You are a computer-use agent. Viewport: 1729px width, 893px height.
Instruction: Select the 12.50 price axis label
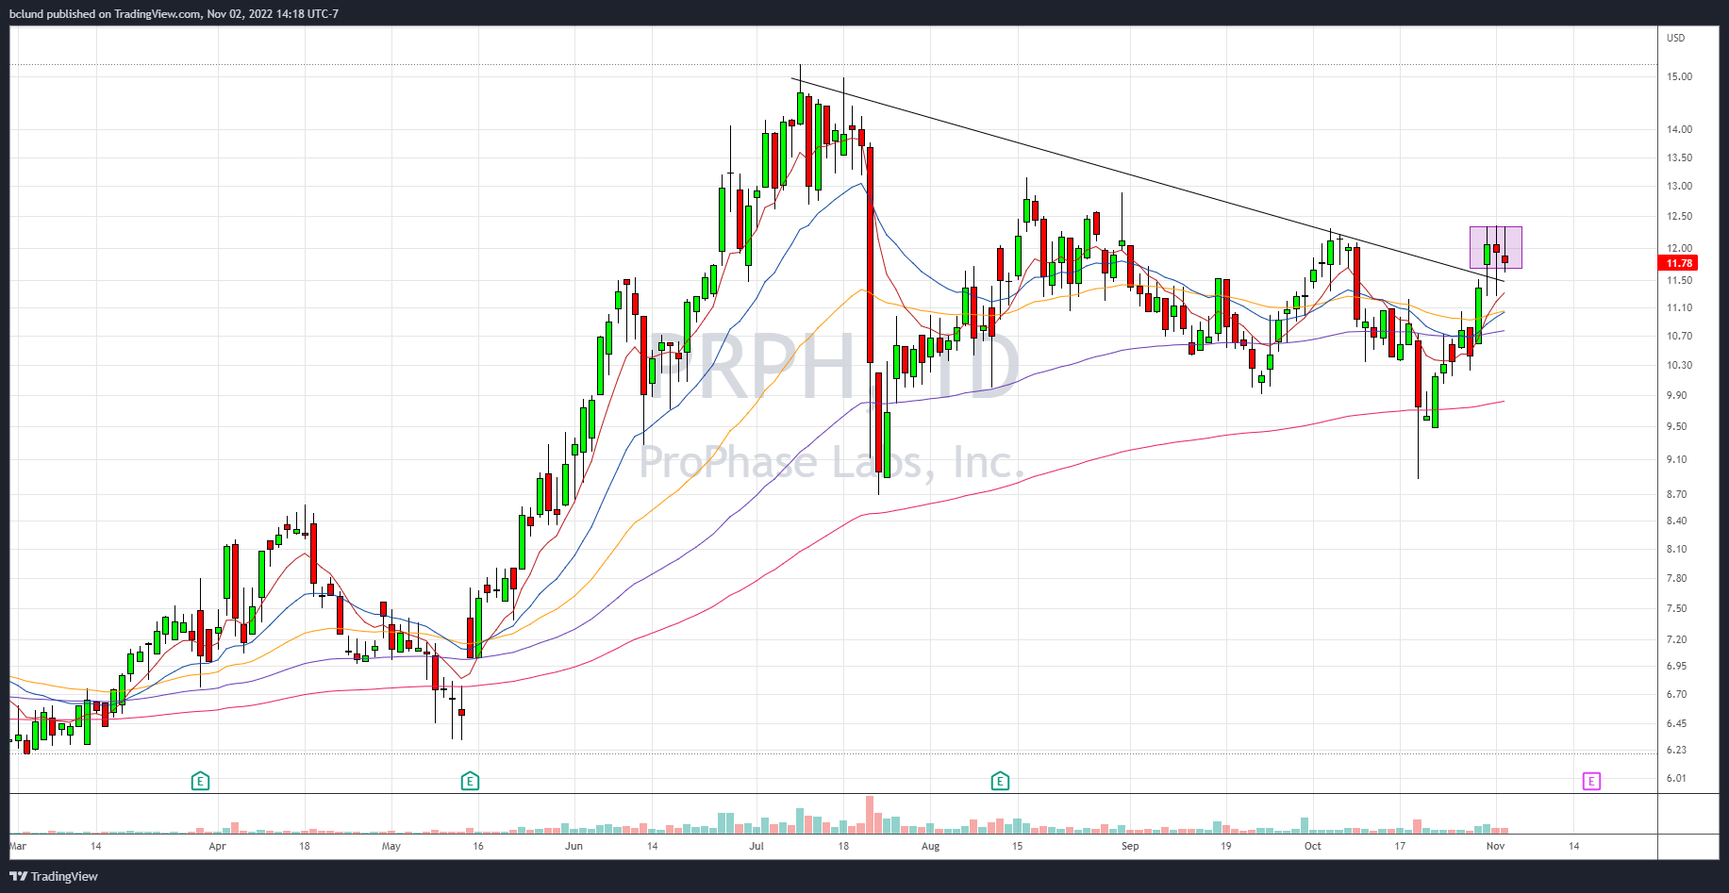tap(1679, 216)
